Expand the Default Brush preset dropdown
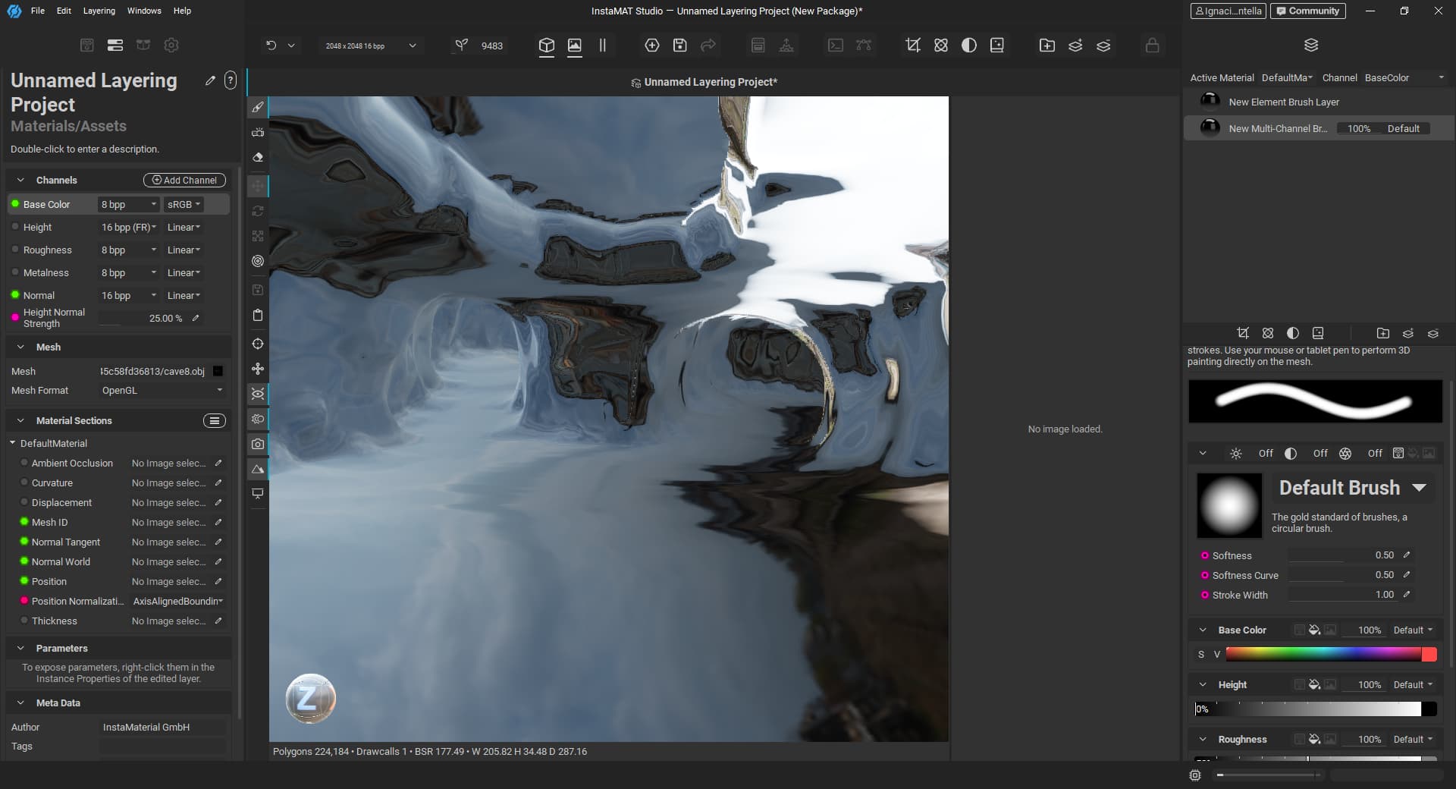 (x=1419, y=488)
